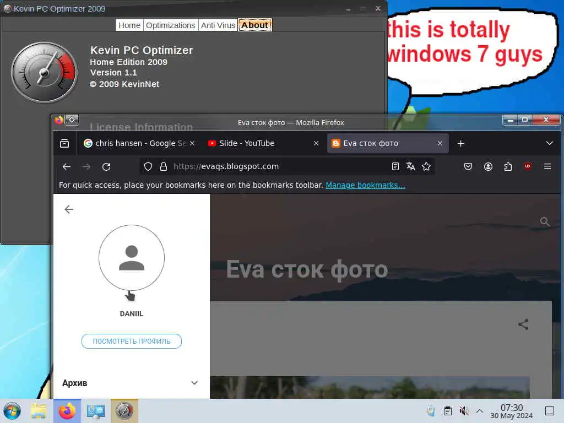Image resolution: width=564 pixels, height=423 pixels.
Task: Open tracking protection shield icon
Action: point(148,166)
